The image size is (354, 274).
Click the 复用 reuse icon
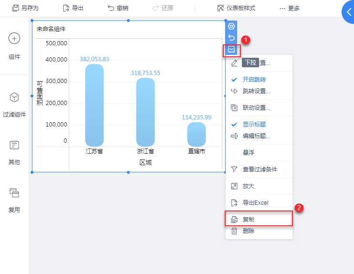click(14, 193)
